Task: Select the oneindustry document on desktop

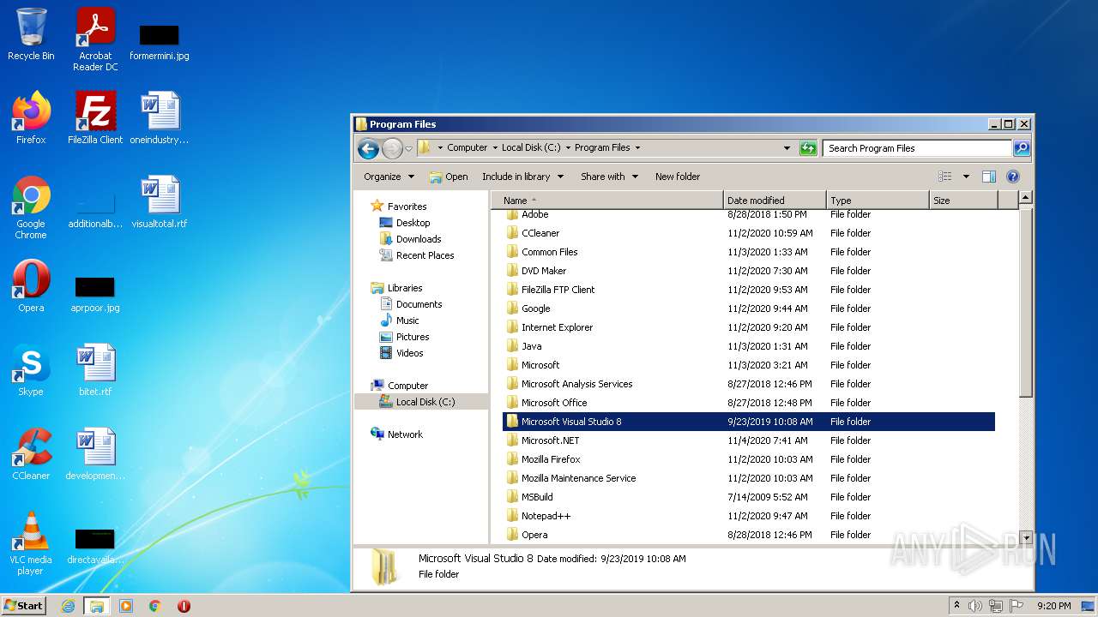Action: pos(160,118)
